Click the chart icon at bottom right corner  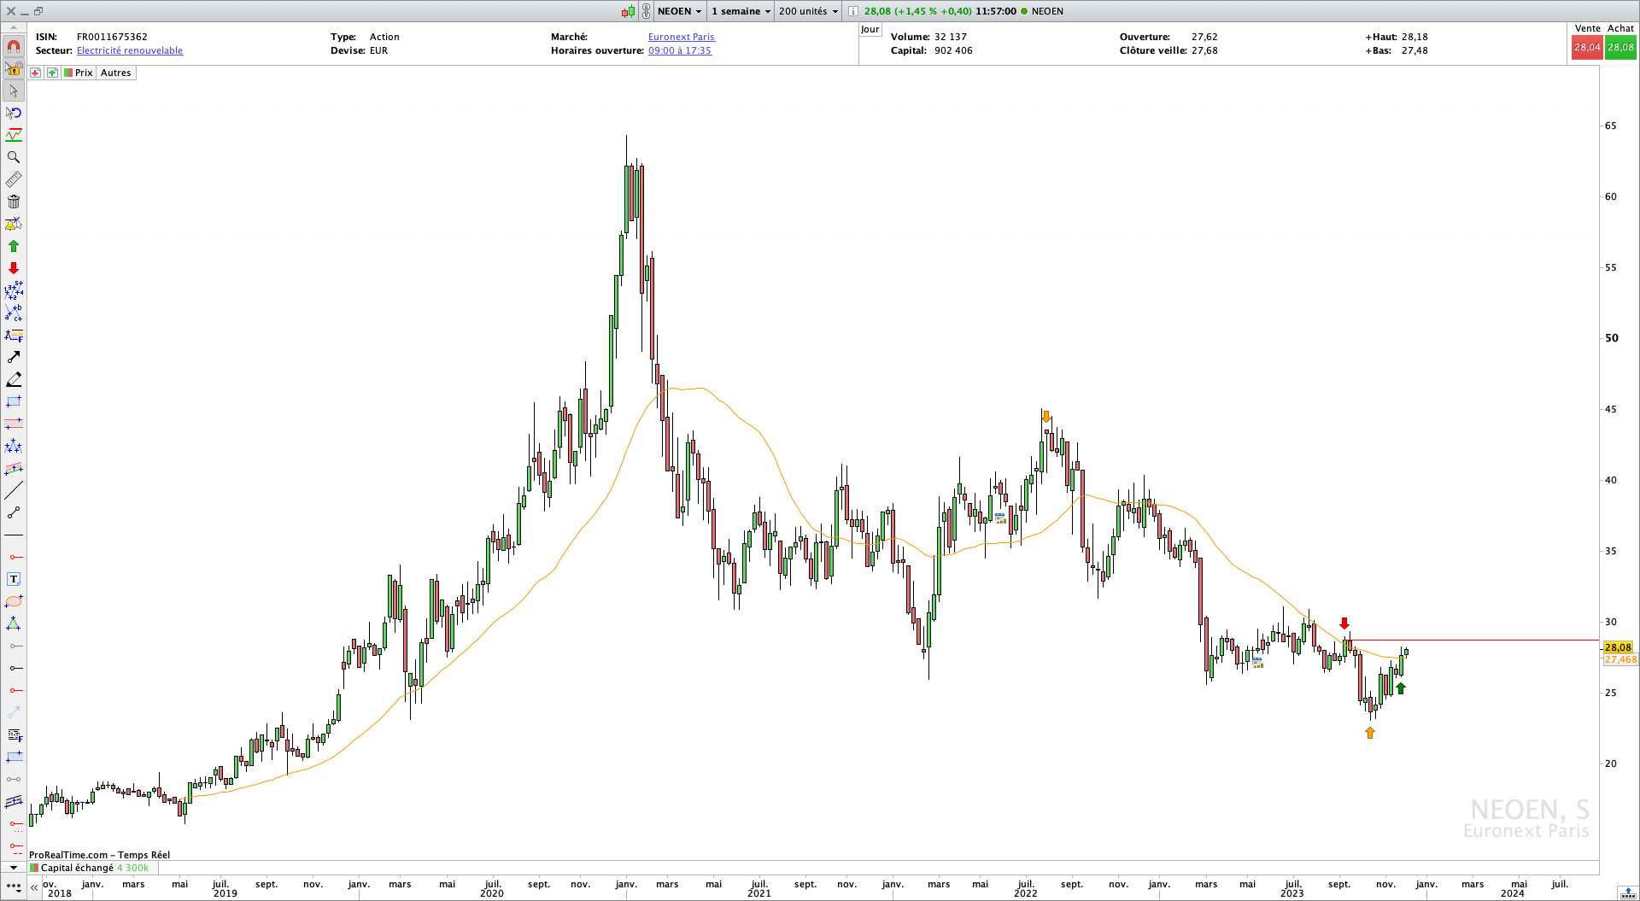(x=1627, y=892)
